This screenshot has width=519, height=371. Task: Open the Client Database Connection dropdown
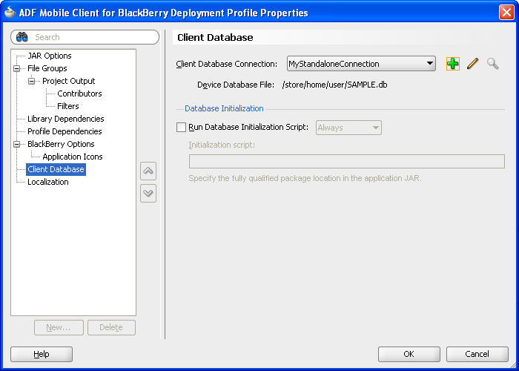pyautogui.click(x=361, y=64)
